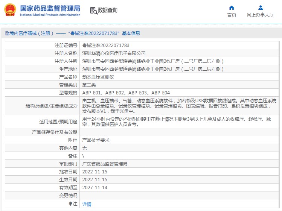Click the 适用范围/预期用途 row label

(x=58, y=122)
